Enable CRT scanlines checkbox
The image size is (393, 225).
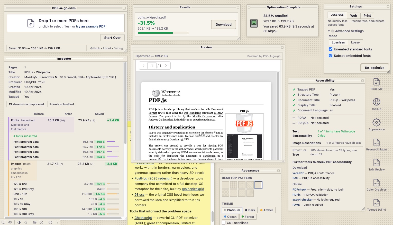224,223
